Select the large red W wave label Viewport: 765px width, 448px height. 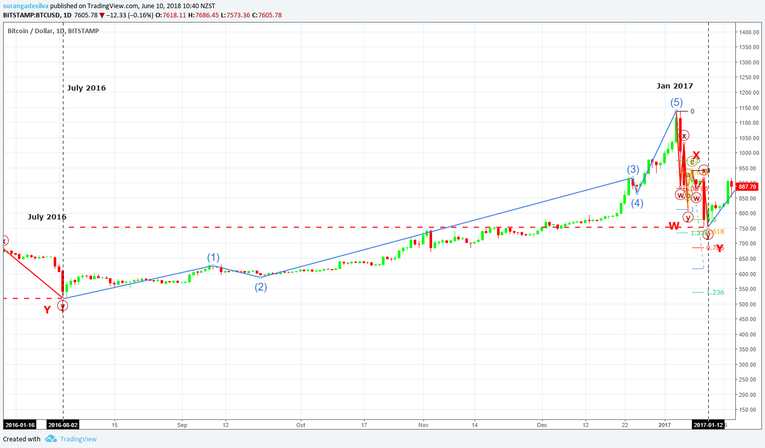(674, 226)
